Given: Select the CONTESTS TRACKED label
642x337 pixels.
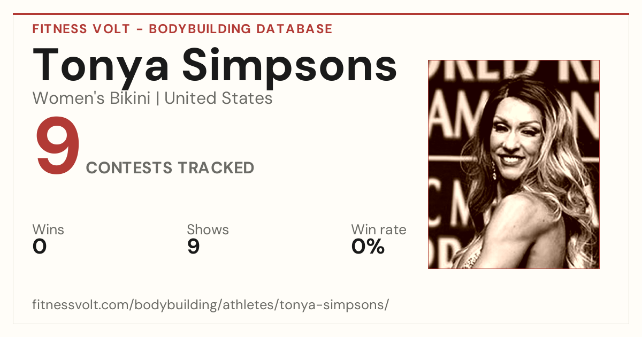Looking at the screenshot, I should [170, 168].
